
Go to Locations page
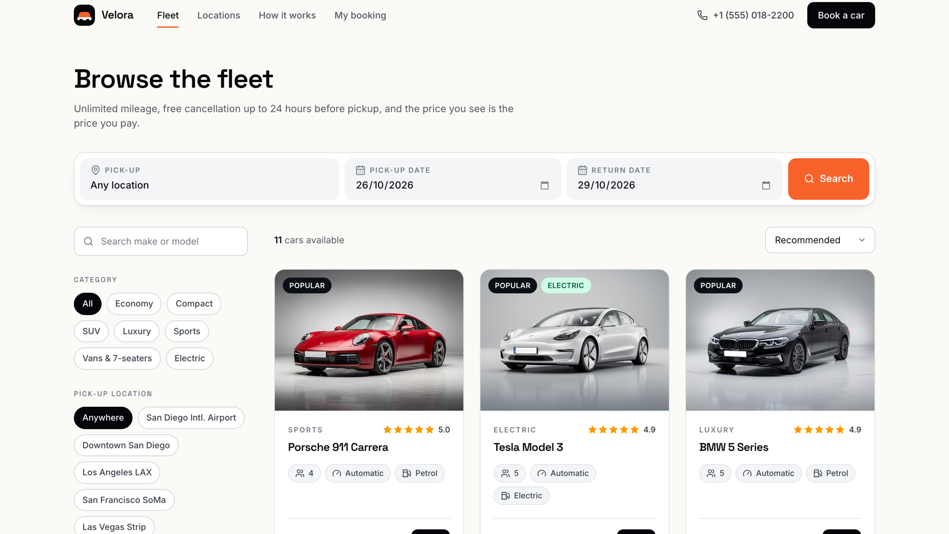point(218,15)
